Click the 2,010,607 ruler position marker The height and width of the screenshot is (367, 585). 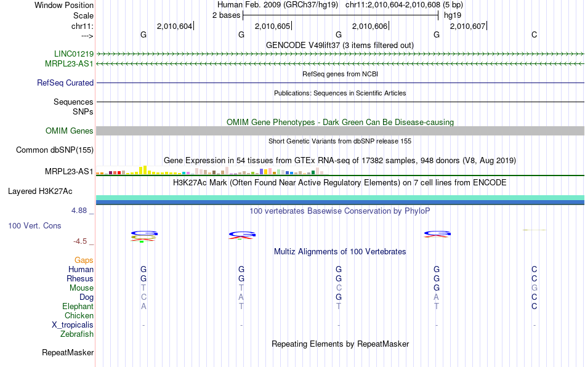point(468,26)
